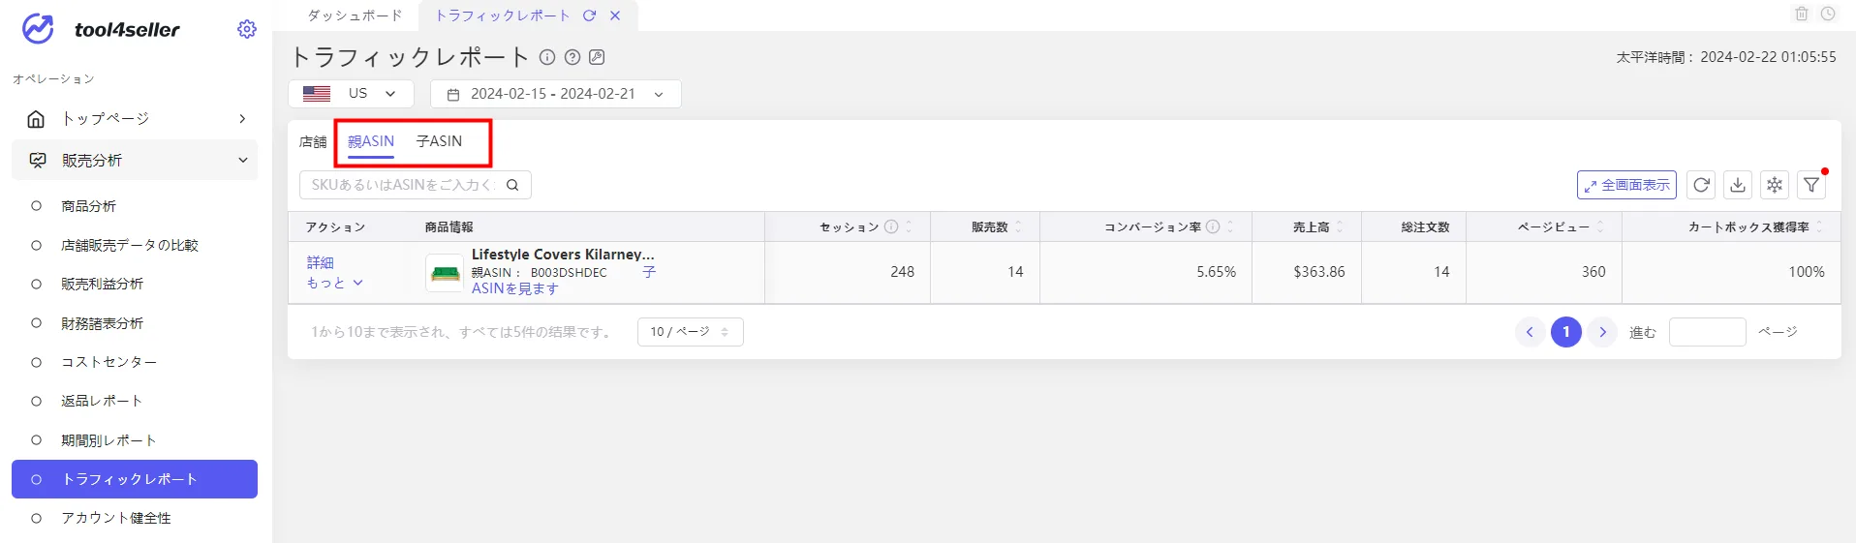
Task: Download the report data
Action: (x=1738, y=185)
